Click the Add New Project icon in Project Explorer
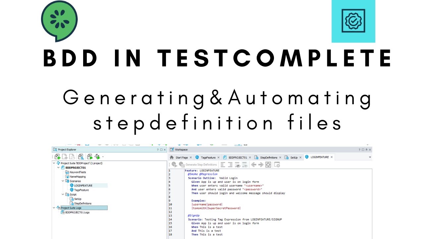Viewport: 424px width, 239px height. click(58, 157)
